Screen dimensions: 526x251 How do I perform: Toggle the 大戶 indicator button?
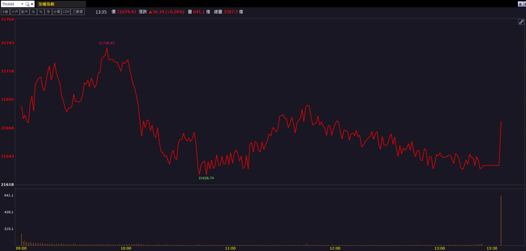[15, 12]
